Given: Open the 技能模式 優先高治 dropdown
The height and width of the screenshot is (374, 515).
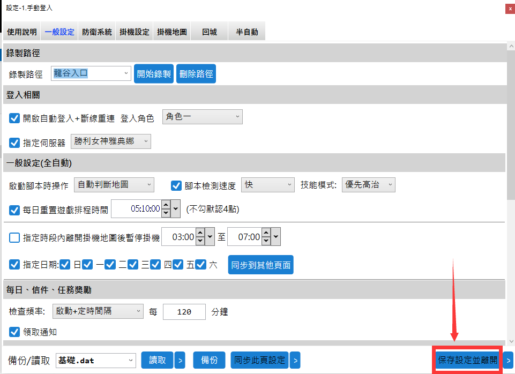Looking at the screenshot, I should pyautogui.click(x=368, y=185).
